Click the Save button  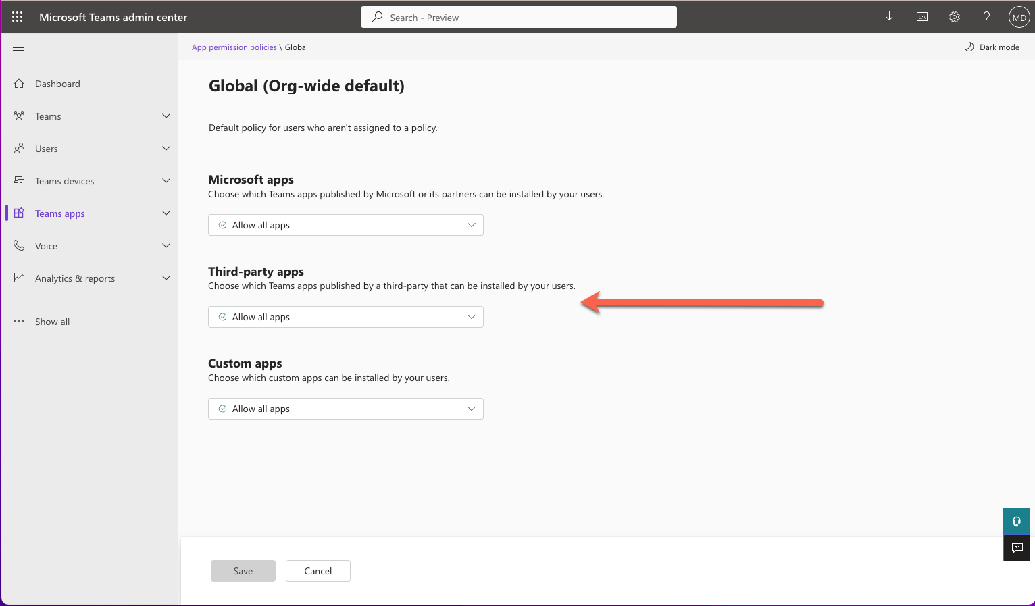[x=243, y=571]
